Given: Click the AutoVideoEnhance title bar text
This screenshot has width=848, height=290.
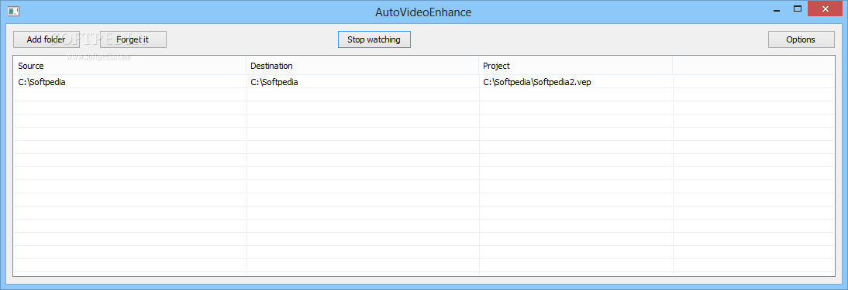Looking at the screenshot, I should point(423,12).
